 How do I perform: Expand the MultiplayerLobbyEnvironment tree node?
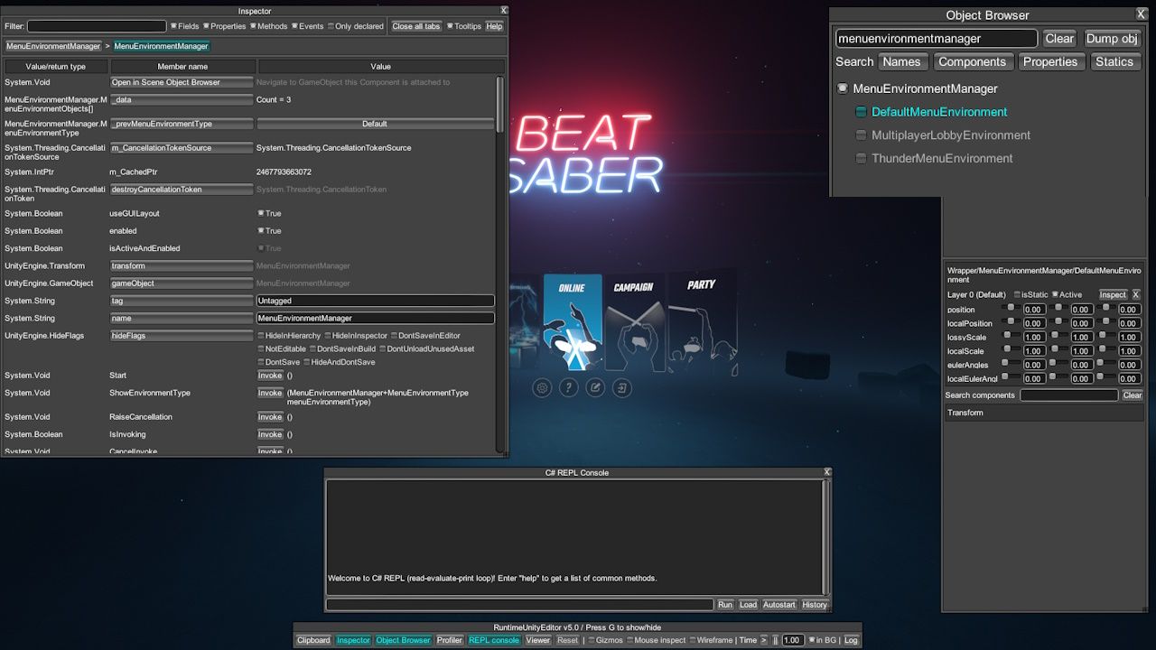click(861, 135)
